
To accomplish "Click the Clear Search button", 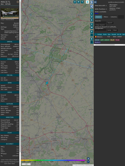I will [x=100, y=25].
